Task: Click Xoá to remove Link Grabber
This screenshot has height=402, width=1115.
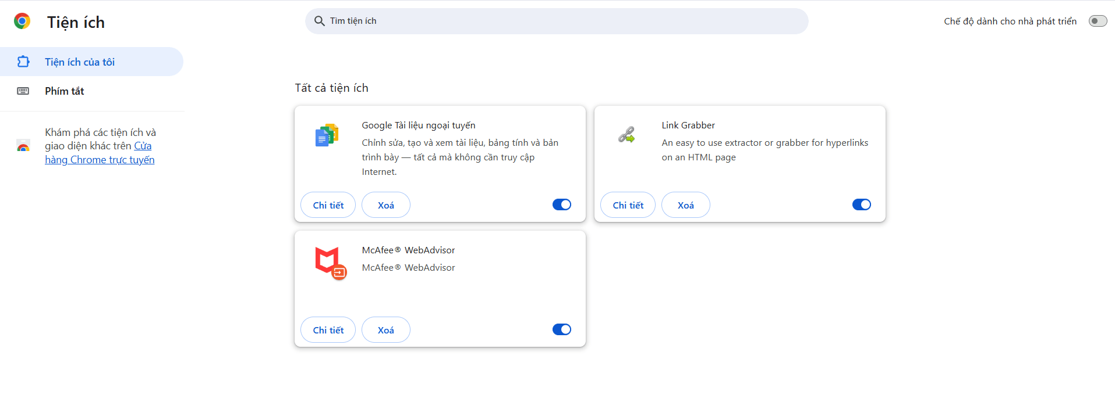Action: tap(686, 205)
